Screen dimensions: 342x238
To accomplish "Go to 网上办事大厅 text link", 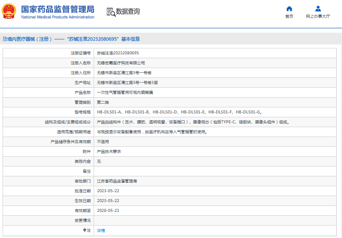I will click(318, 16).
